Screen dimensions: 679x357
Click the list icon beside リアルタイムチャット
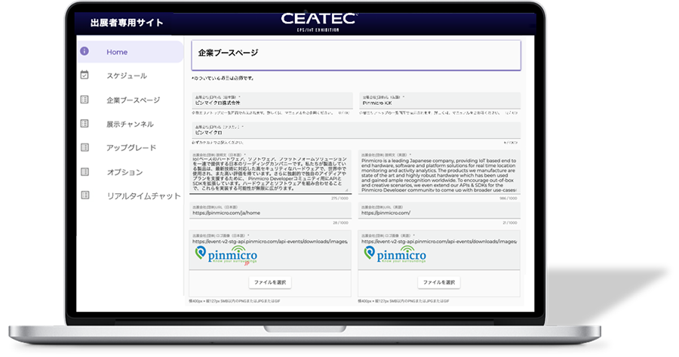[84, 195]
